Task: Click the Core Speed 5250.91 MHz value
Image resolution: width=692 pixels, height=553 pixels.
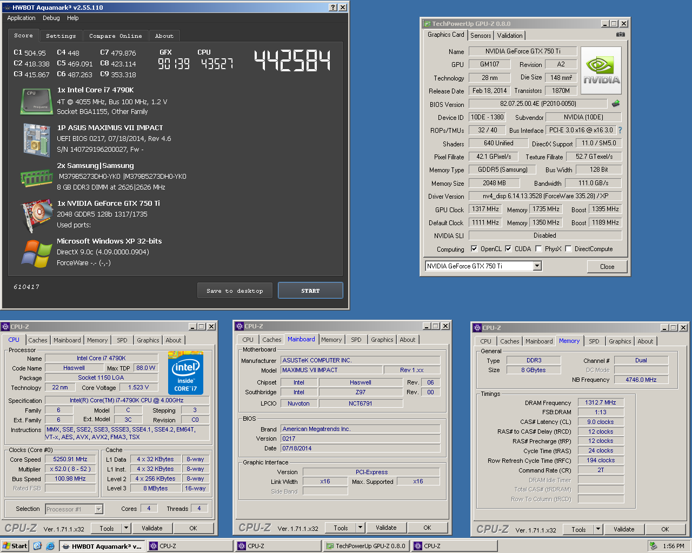Action: click(x=70, y=459)
